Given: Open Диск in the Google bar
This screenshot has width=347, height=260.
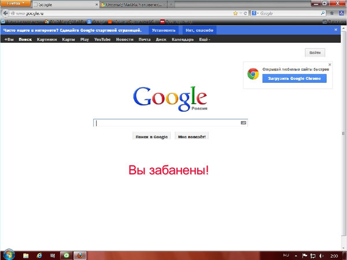Looking at the screenshot, I should click(x=161, y=39).
